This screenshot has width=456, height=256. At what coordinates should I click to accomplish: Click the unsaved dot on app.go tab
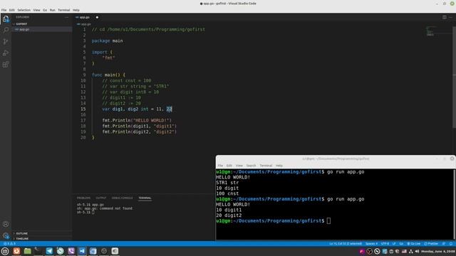pos(97,17)
